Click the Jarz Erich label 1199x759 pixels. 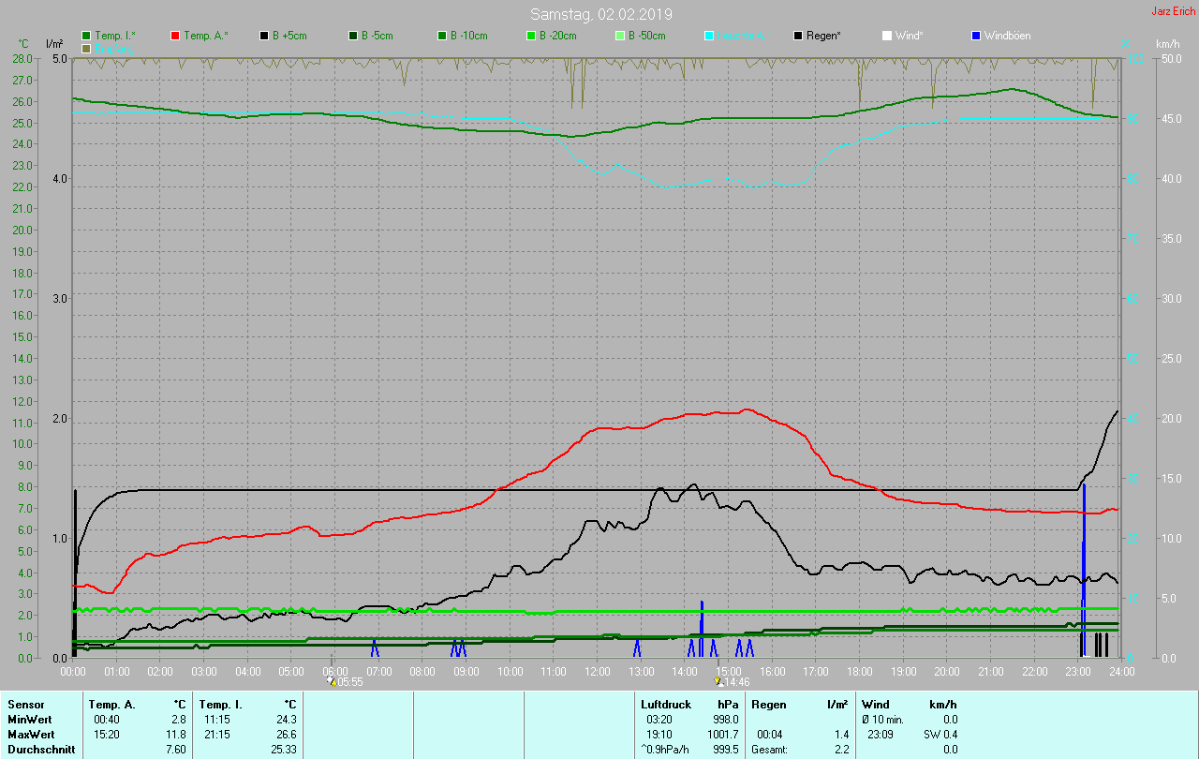(1173, 11)
